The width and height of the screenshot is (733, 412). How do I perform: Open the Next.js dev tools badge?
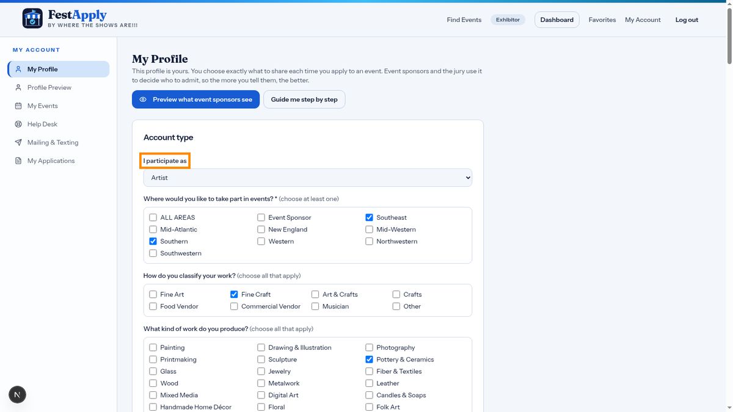17,395
